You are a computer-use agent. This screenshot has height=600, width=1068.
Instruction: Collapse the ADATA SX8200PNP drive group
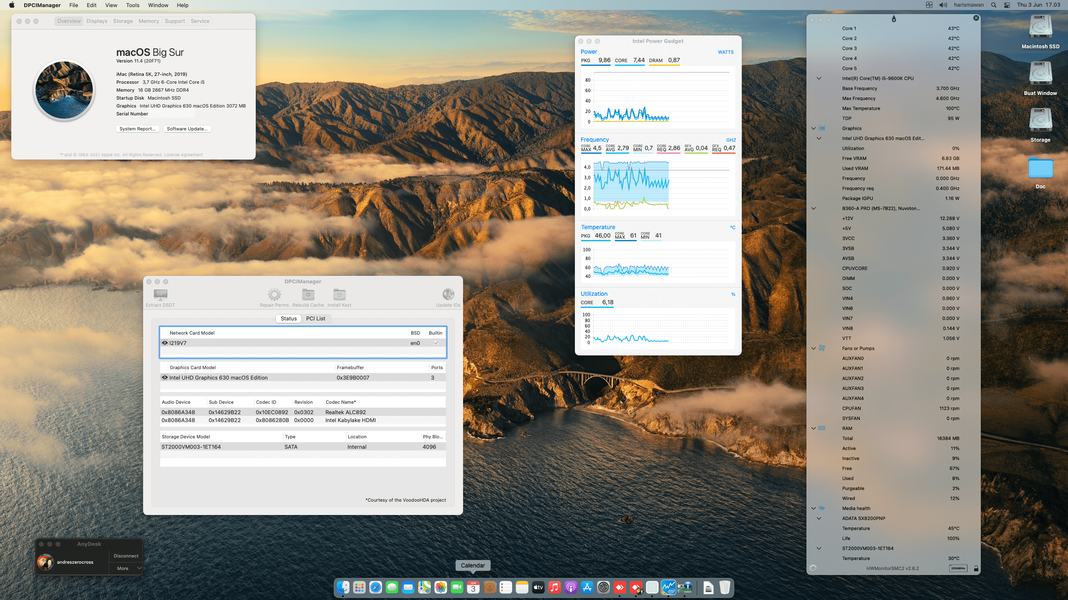pyautogui.click(x=819, y=518)
